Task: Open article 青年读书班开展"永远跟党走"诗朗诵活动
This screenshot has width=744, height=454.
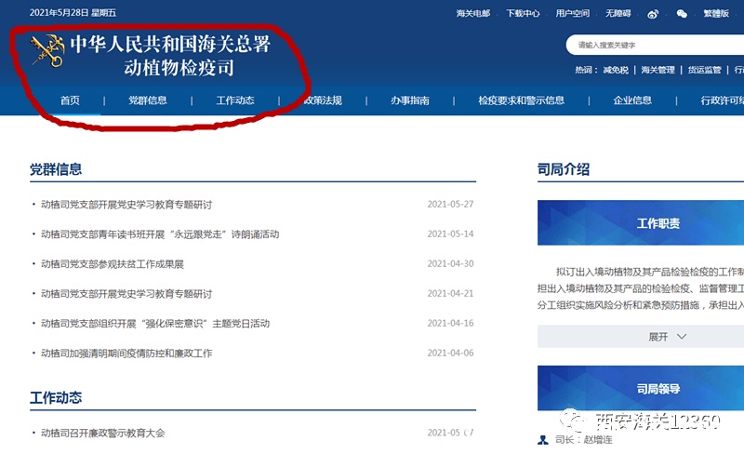Action: tap(160, 234)
